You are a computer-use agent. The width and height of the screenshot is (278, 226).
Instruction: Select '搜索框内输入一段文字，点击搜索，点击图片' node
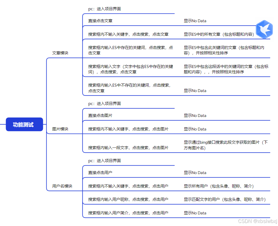(128, 148)
